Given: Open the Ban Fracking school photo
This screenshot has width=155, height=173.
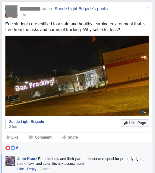Looking at the screenshot, I should [x=77, y=76].
